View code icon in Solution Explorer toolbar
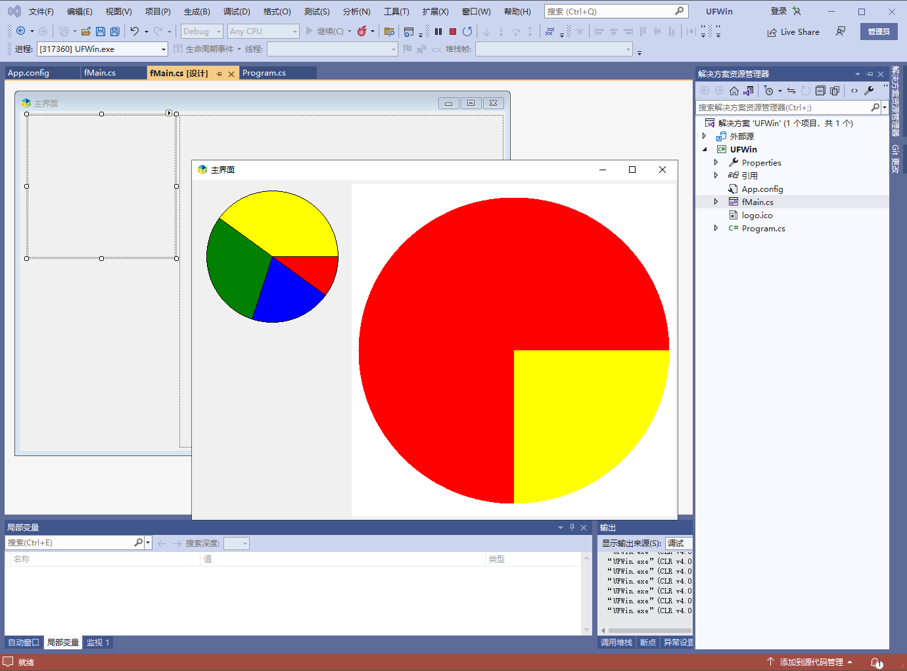Image resolution: width=907 pixels, height=671 pixels. 854,91
